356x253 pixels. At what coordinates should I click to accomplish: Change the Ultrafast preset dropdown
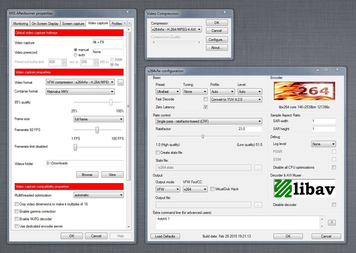[168, 91]
